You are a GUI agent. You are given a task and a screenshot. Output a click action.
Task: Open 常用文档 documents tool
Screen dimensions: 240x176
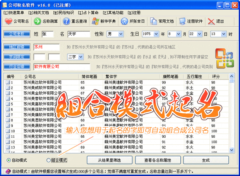(x=154, y=21)
